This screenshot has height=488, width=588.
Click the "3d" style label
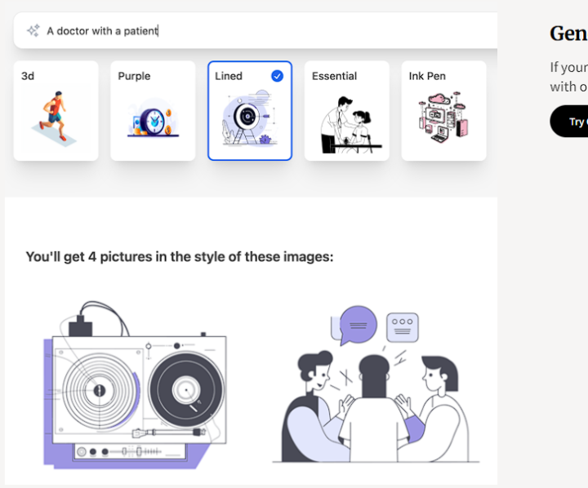(28, 76)
